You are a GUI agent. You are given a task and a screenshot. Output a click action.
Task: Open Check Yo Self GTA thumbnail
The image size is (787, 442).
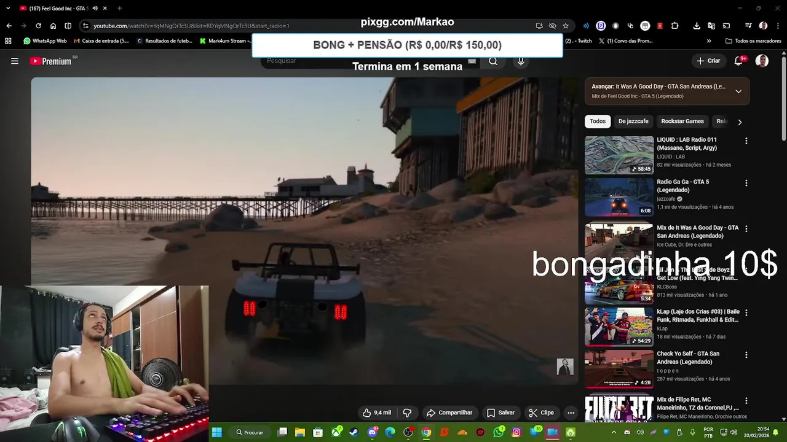pyautogui.click(x=619, y=370)
